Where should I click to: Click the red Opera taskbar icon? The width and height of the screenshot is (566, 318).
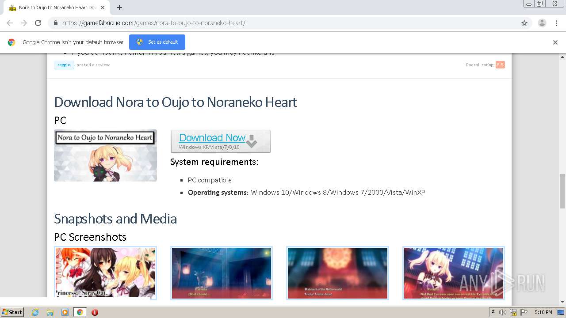pyautogui.click(x=95, y=312)
